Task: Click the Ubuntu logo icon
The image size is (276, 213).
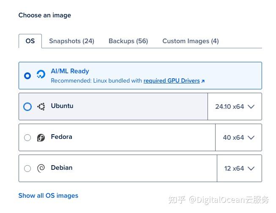Action: pos(41,107)
